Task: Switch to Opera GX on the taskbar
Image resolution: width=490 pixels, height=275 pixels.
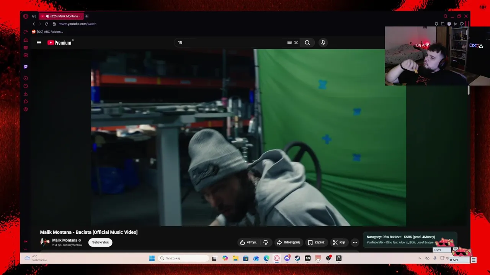Action: [277, 258]
